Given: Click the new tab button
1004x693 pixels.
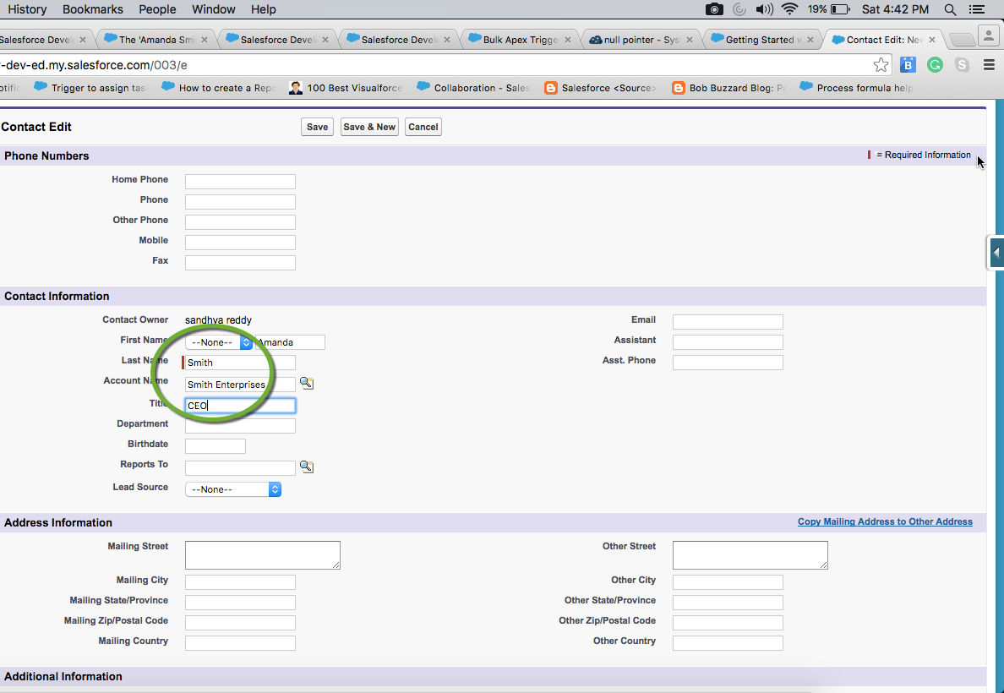Looking at the screenshot, I should [x=961, y=41].
